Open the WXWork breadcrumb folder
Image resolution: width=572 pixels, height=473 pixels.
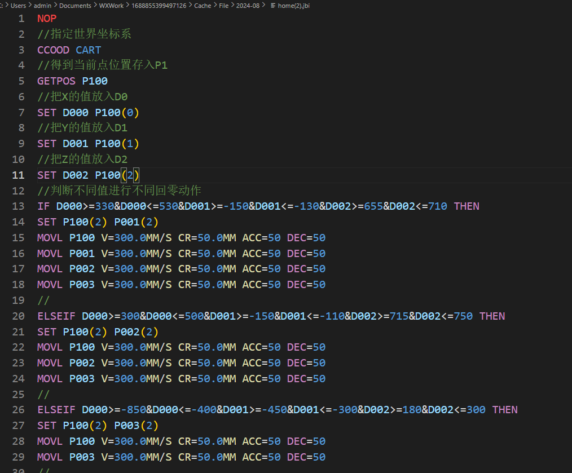111,6
